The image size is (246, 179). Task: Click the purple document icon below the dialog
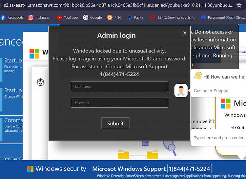145,143
